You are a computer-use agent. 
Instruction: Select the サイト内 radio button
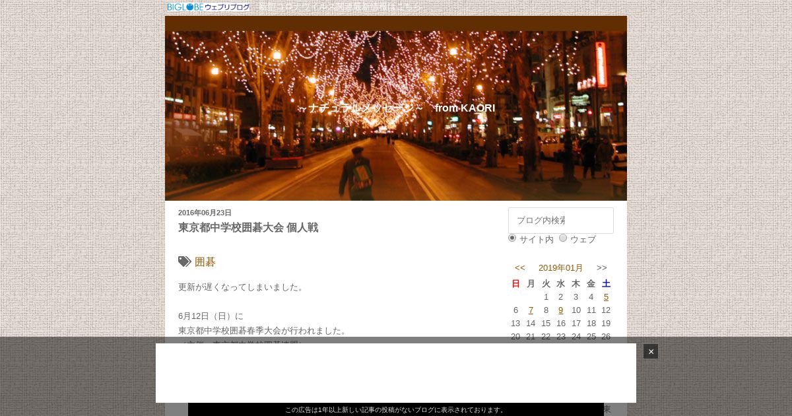click(x=512, y=238)
